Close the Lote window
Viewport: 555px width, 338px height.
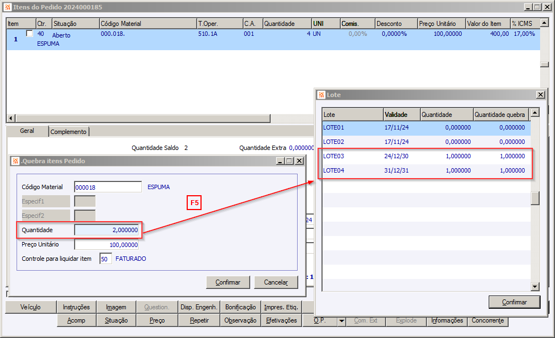[541, 95]
